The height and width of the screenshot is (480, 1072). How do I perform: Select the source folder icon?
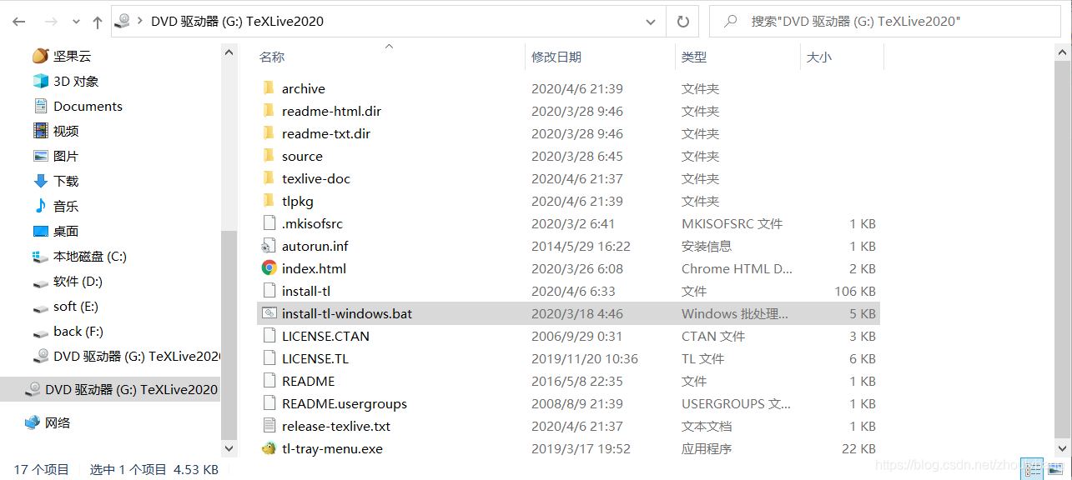coord(269,156)
